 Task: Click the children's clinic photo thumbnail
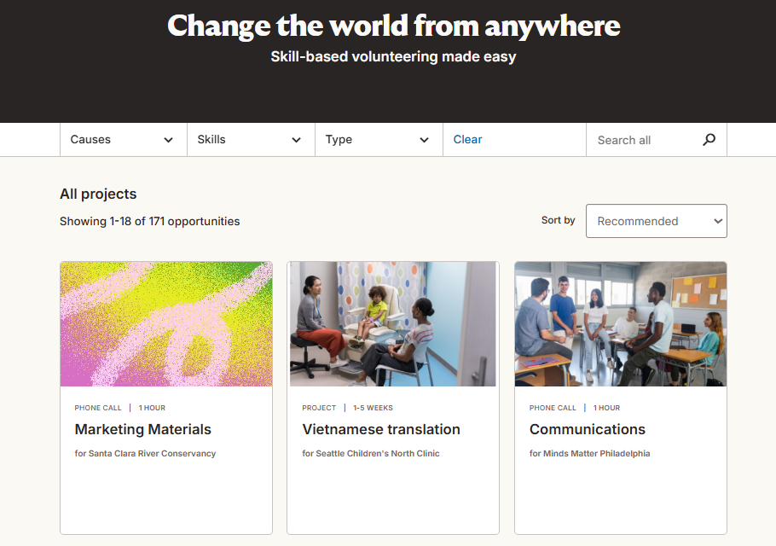coord(393,324)
